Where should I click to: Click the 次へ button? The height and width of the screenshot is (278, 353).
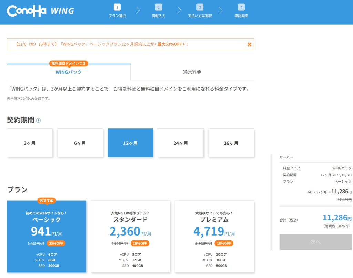pyautogui.click(x=315, y=242)
